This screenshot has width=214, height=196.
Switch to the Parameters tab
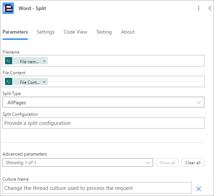[x=15, y=32]
